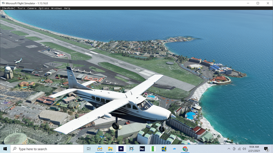
Task: Minimize the Flight Simulator window
Action: [x=248, y=3]
